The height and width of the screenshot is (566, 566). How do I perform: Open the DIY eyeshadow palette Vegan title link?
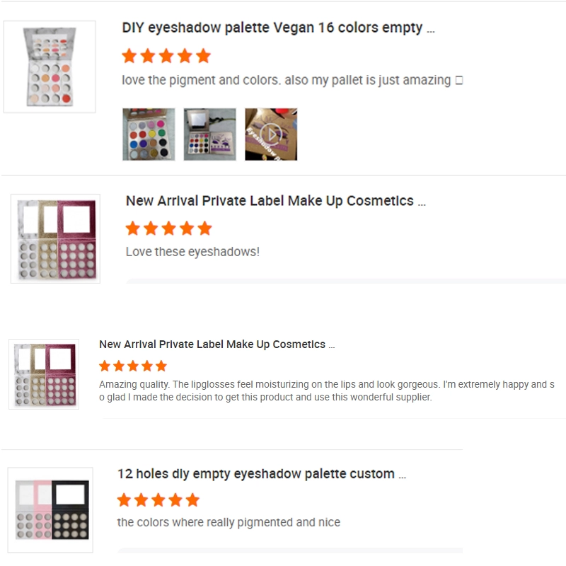pyautogui.click(x=277, y=28)
